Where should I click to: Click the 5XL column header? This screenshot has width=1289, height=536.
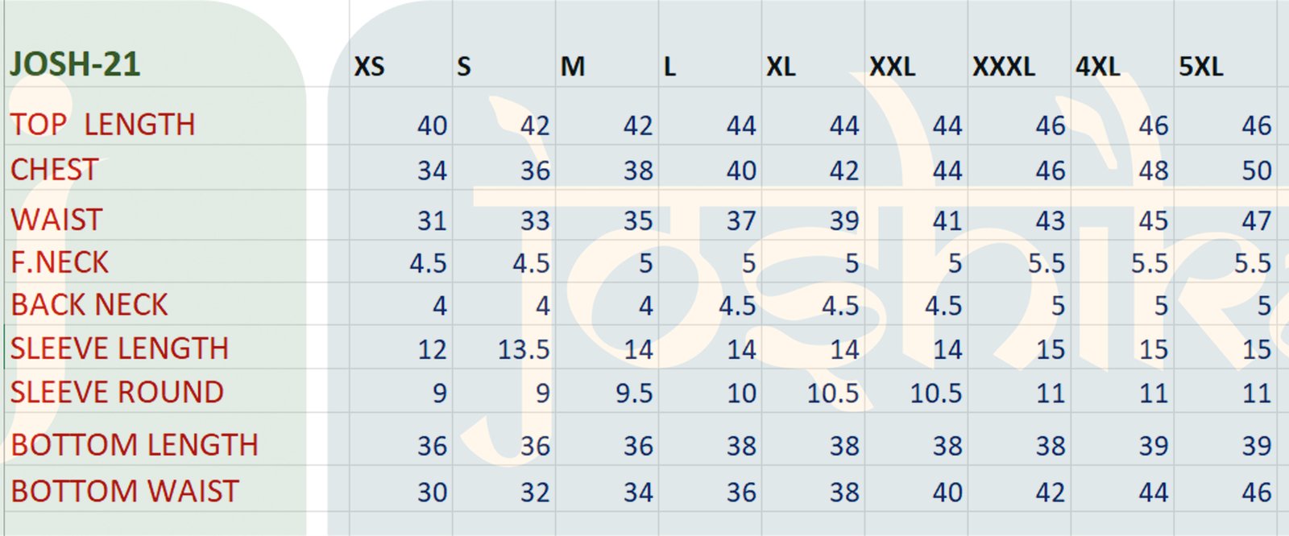pos(1200,66)
